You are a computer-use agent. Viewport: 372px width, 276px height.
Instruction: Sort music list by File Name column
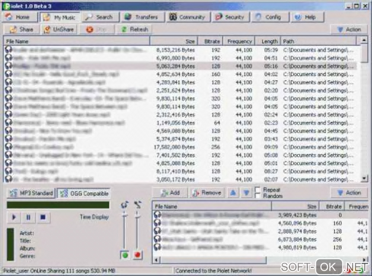[77, 41]
